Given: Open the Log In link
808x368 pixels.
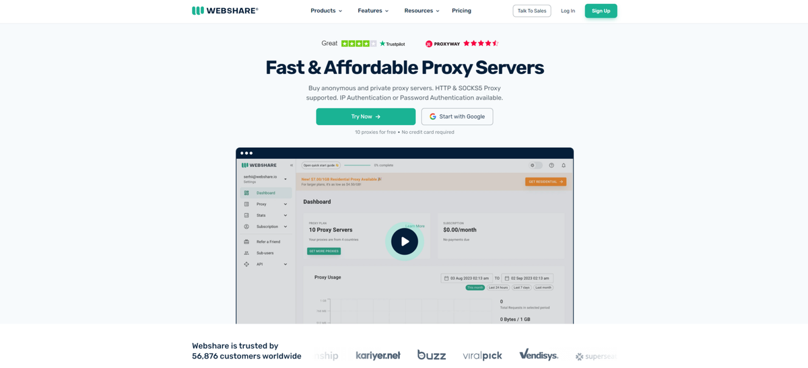Looking at the screenshot, I should [x=568, y=11].
